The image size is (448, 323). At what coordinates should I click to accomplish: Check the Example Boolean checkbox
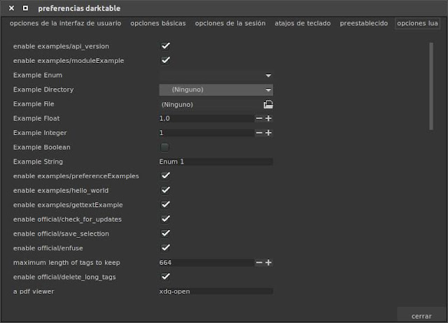[x=164, y=148]
